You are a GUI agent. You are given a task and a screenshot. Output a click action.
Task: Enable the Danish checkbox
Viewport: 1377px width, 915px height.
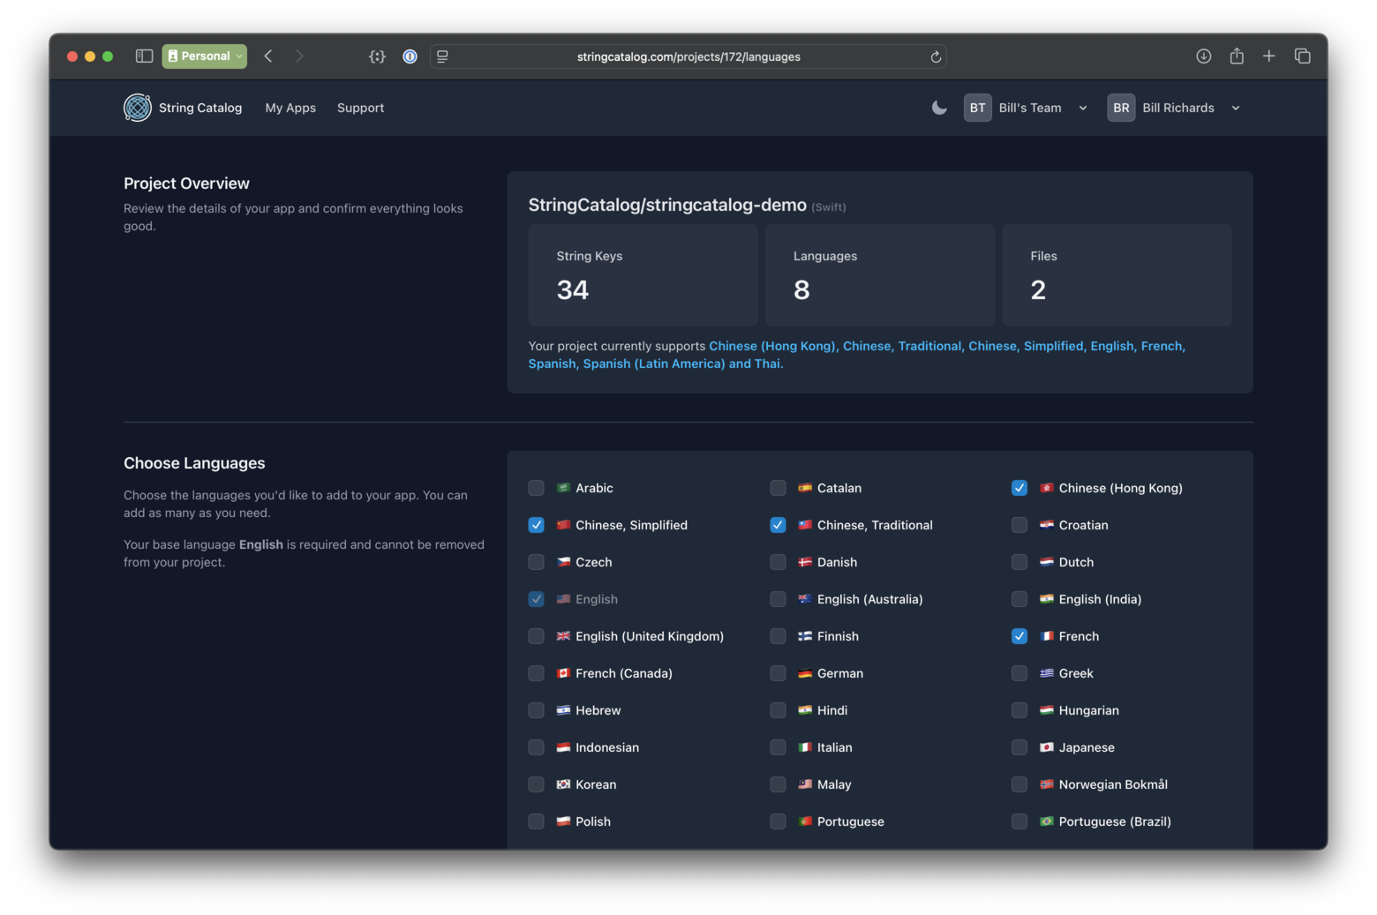(778, 562)
